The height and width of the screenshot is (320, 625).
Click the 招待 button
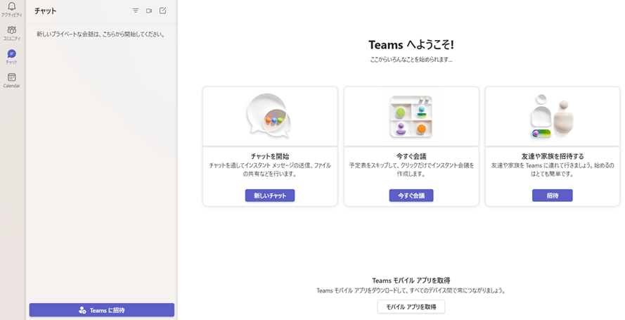point(552,196)
